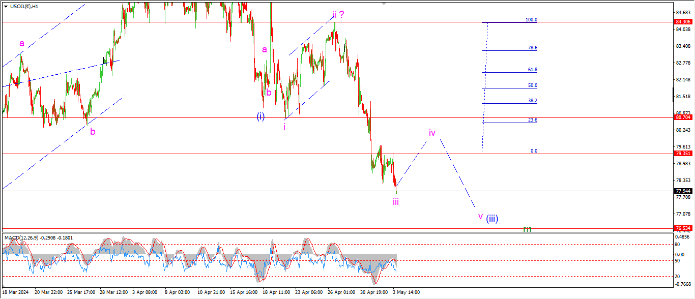Click the 26 Apr 01:00 time label
The height and width of the screenshot is (299, 695).
[x=341, y=292]
